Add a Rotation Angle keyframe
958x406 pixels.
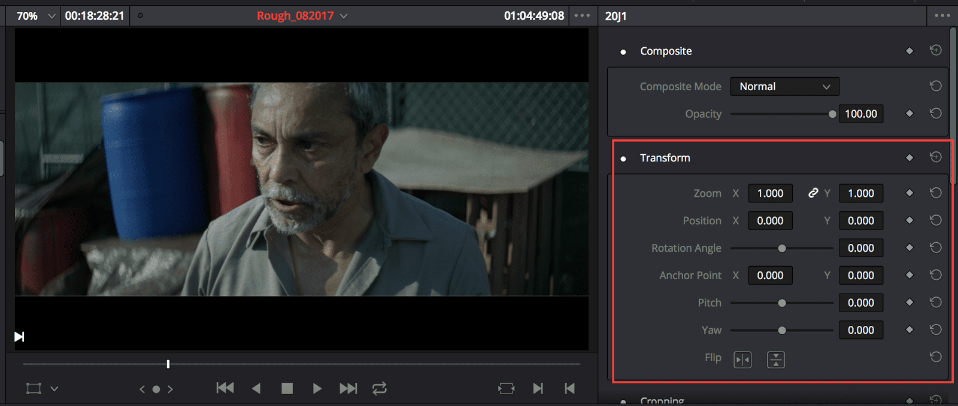[910, 248]
